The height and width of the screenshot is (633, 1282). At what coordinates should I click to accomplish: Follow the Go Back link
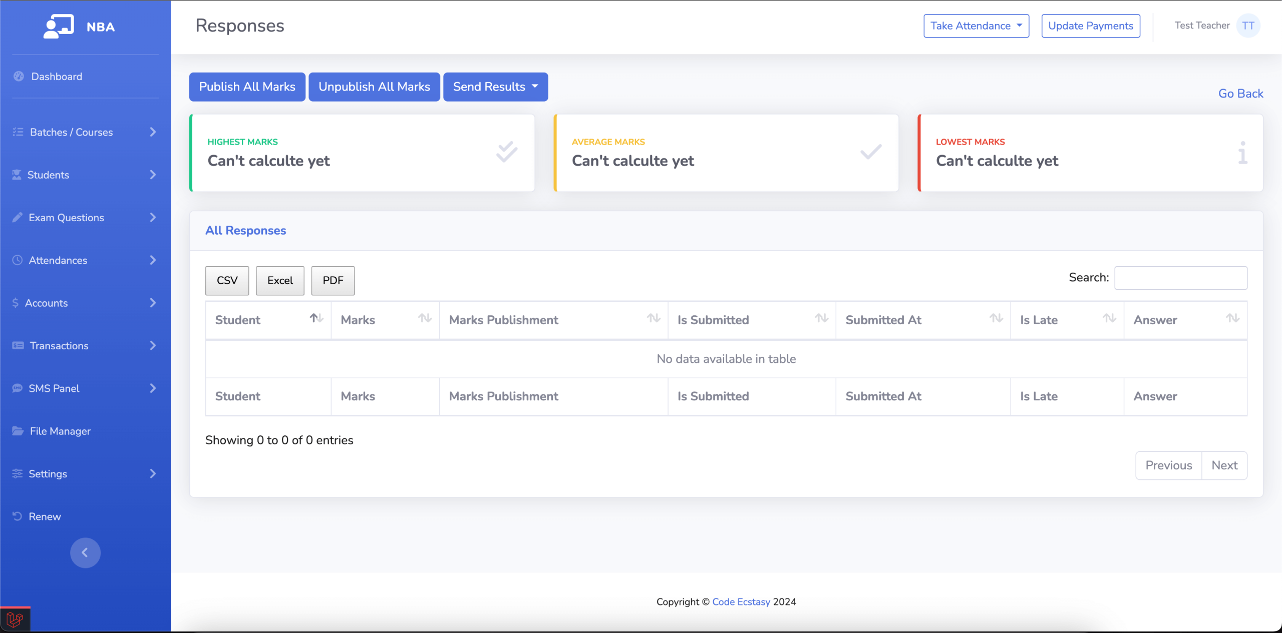click(x=1240, y=94)
